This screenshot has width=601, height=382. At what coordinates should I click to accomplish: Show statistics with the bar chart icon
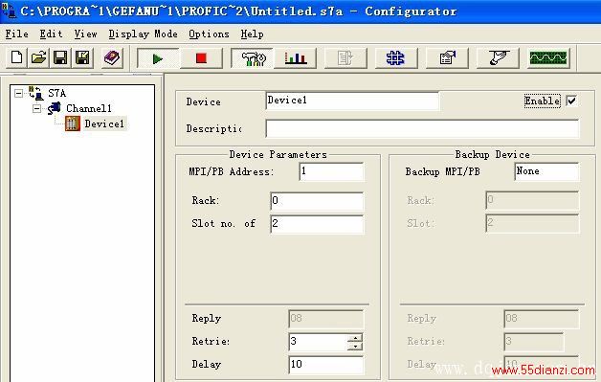(x=295, y=58)
